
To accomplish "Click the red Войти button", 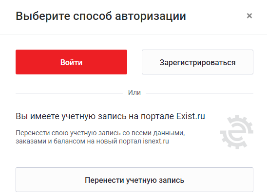I will (71, 62).
